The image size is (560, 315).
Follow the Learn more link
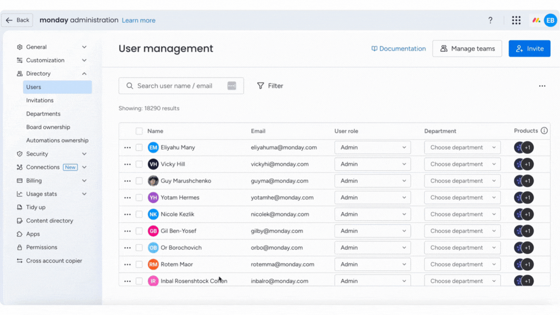(x=139, y=20)
